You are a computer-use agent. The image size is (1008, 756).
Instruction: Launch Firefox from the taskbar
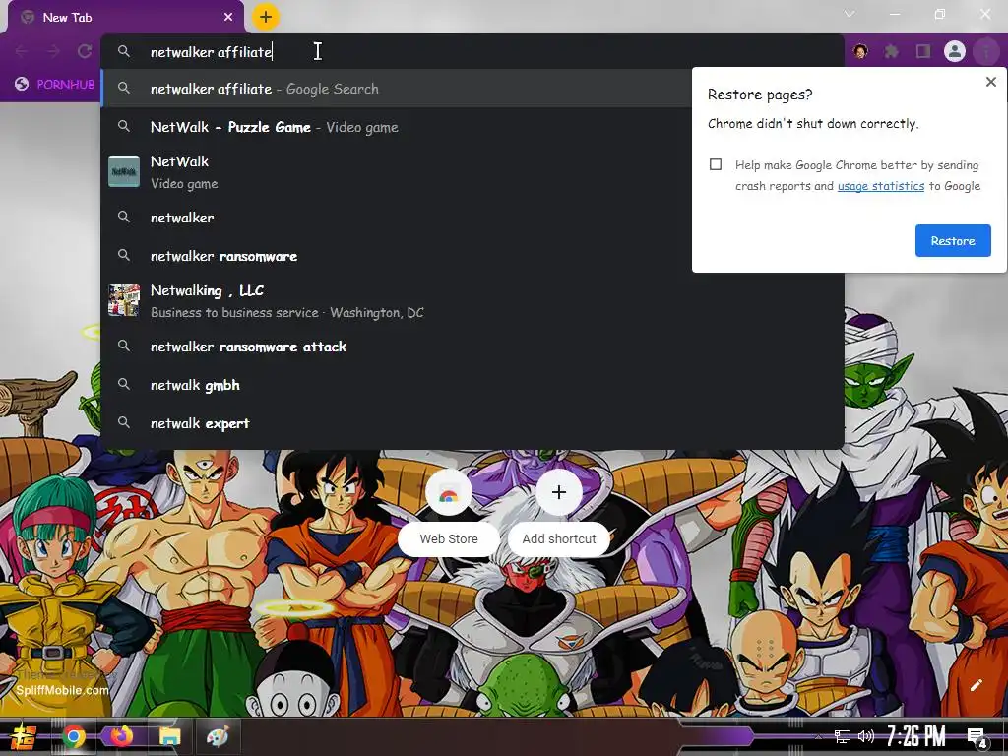[x=121, y=736]
